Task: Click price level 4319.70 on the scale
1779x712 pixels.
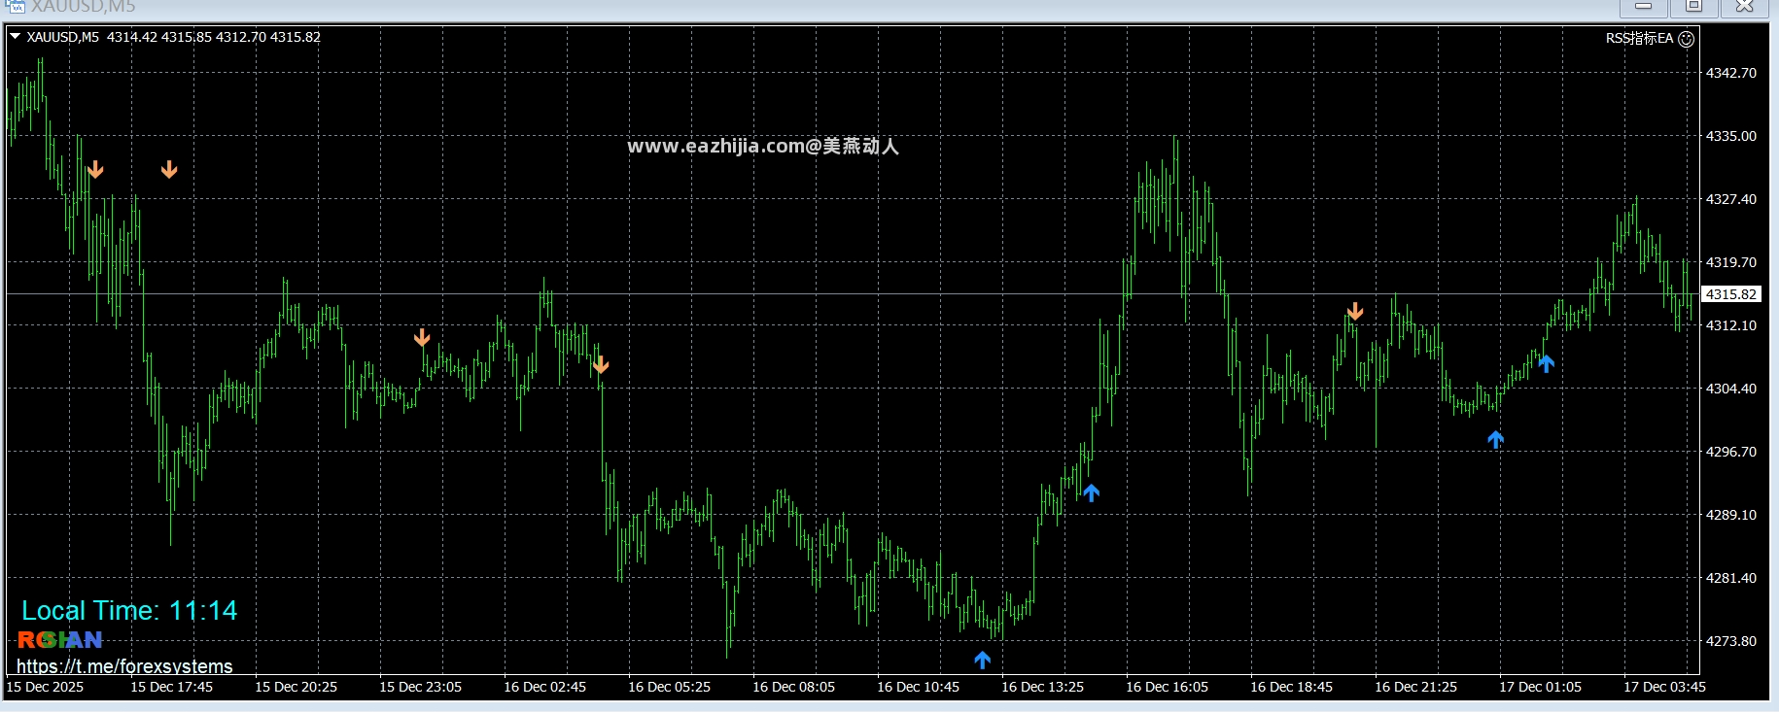Action: point(1731,262)
